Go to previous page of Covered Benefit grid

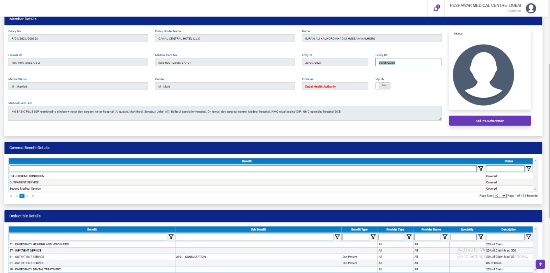click(x=16, y=196)
